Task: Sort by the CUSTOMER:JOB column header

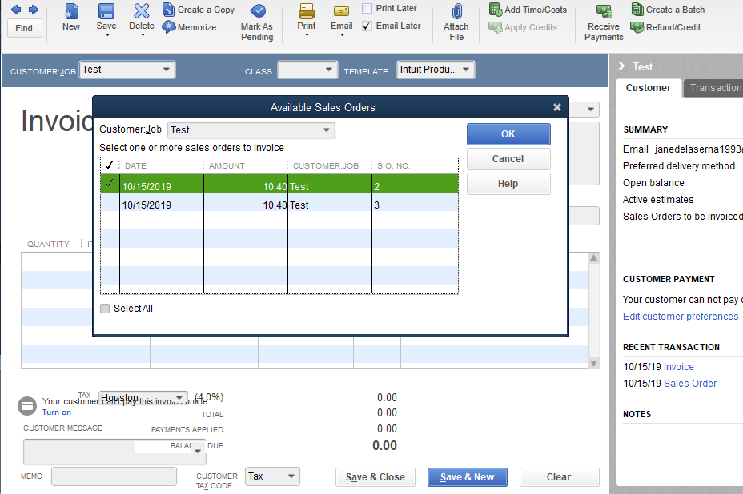Action: pos(326,165)
